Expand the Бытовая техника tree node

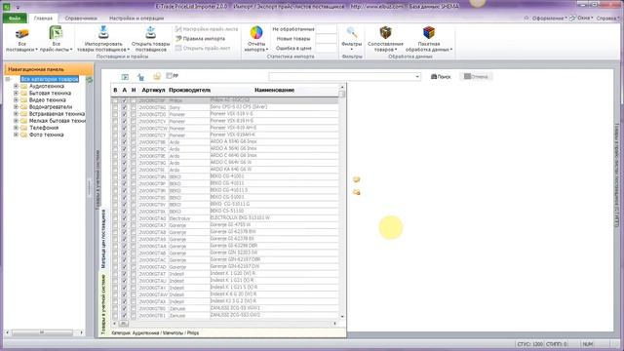coord(16,94)
